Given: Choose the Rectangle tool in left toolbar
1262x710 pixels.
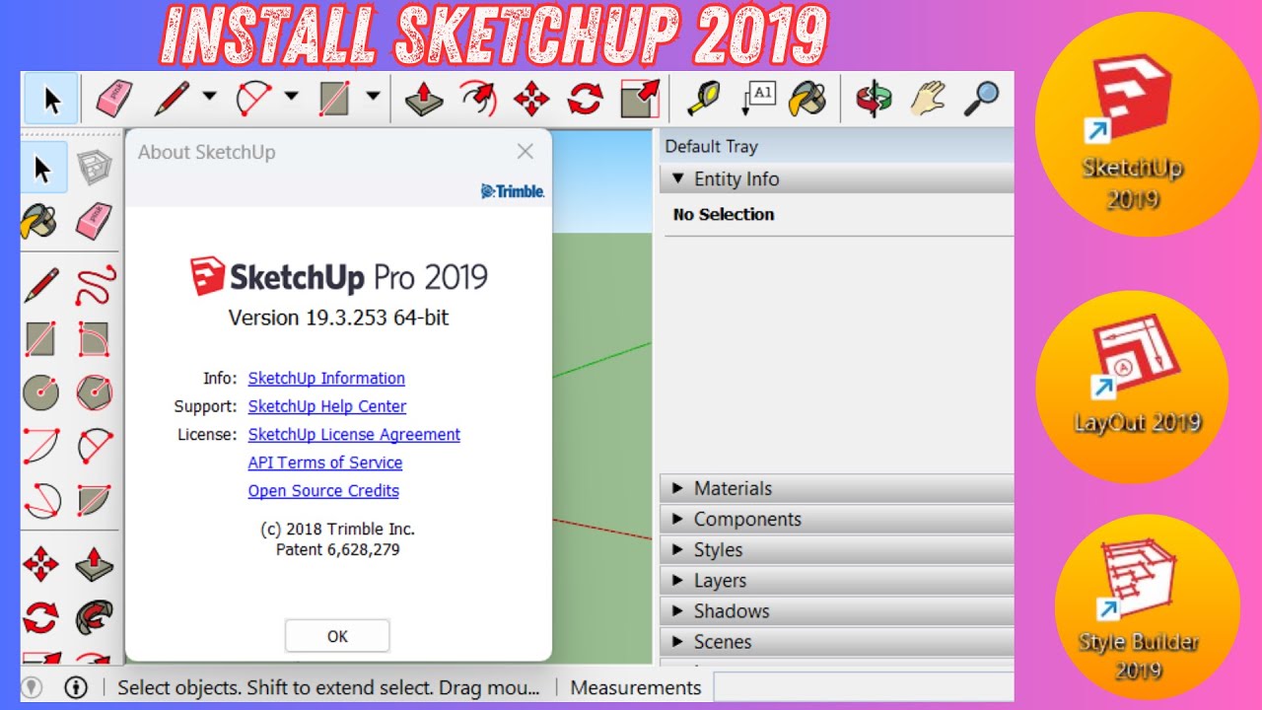Looking at the screenshot, I should pos(40,339).
